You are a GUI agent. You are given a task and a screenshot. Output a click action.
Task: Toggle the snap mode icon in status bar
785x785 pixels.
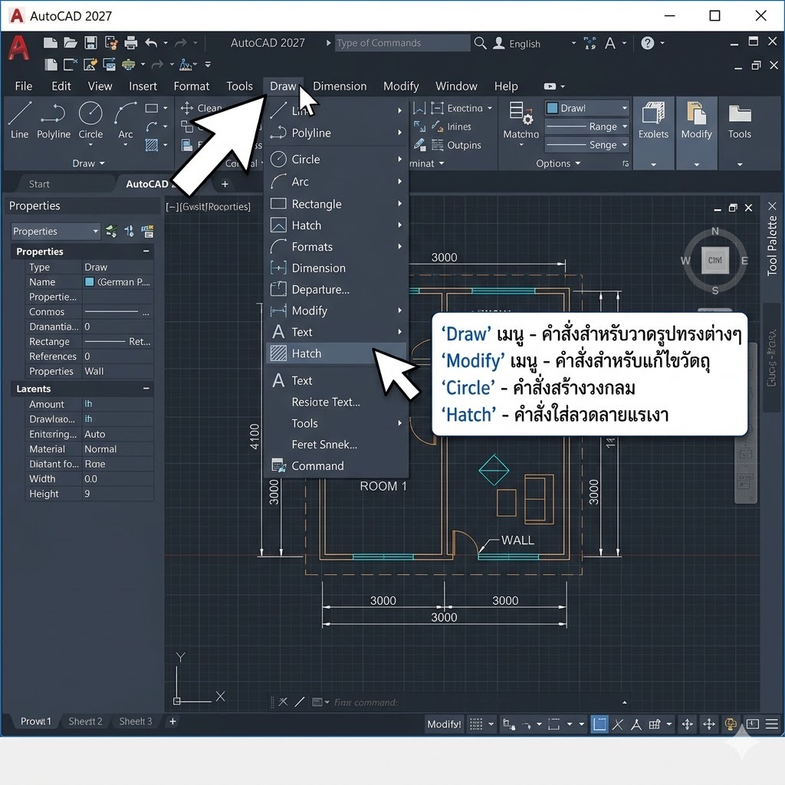point(509,724)
